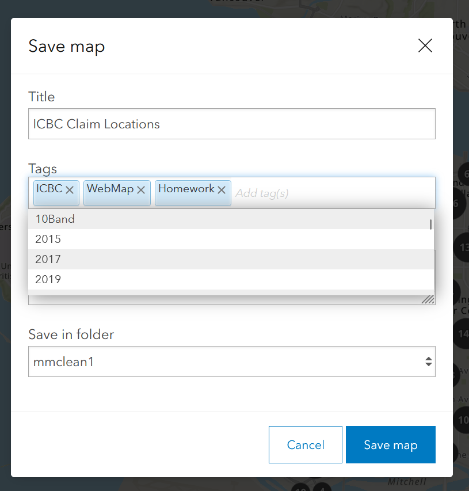Click the blue Save map button
Image resolution: width=469 pixels, height=491 pixels.
point(390,444)
